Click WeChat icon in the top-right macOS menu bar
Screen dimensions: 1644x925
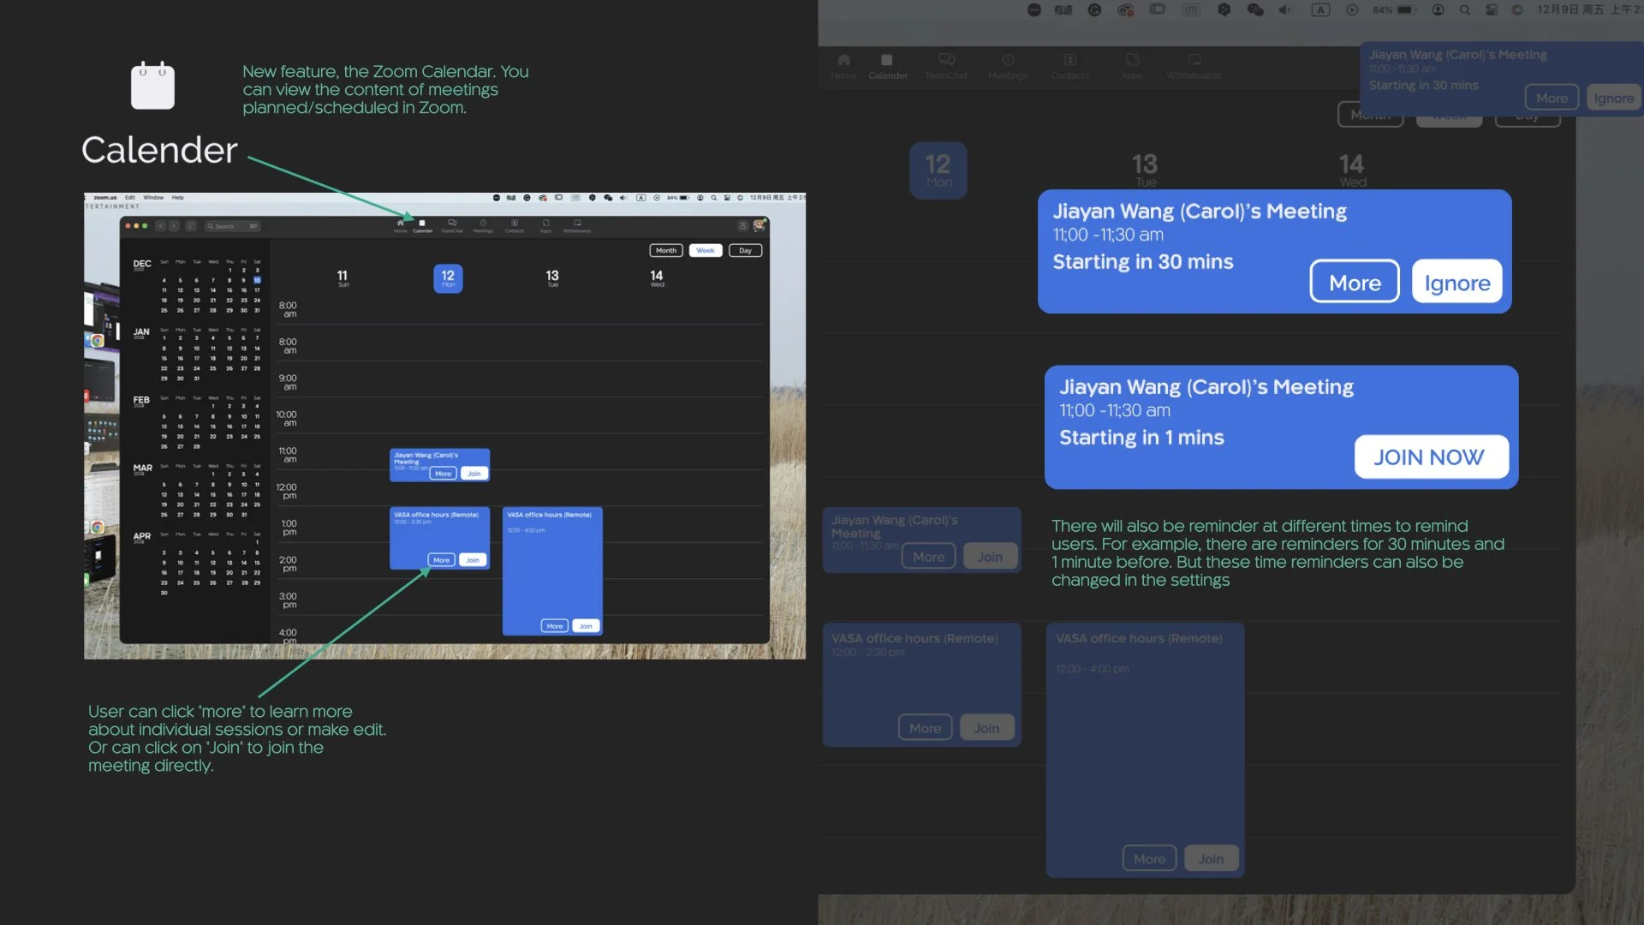tap(1255, 9)
